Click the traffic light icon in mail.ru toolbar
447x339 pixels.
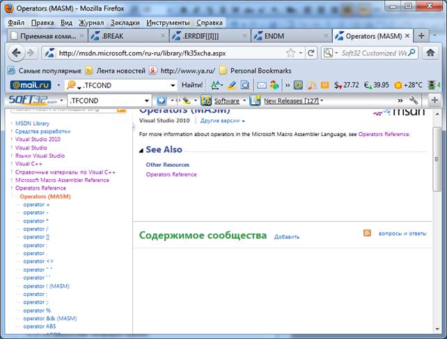(431, 85)
